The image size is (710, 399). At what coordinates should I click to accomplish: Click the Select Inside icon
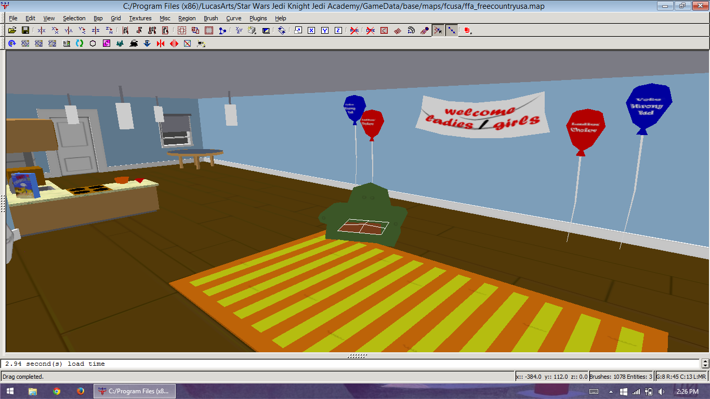tap(165, 31)
